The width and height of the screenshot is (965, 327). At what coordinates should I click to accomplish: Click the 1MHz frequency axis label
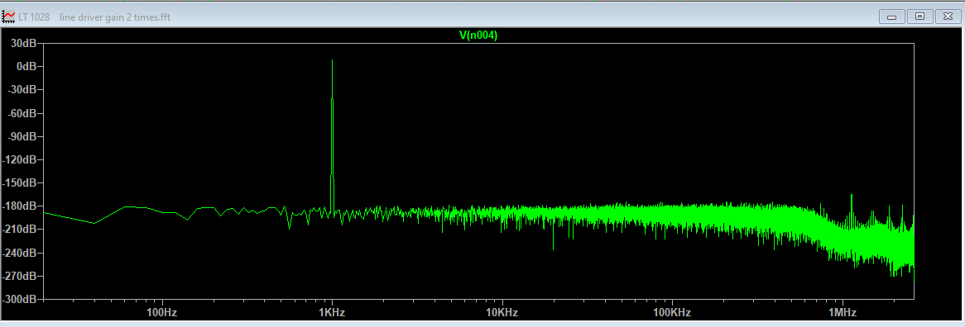(x=843, y=312)
